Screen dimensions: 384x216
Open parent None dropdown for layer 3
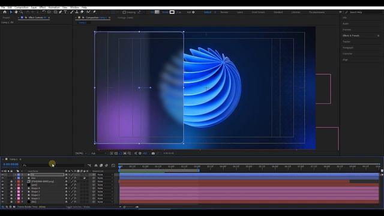coord(106,181)
